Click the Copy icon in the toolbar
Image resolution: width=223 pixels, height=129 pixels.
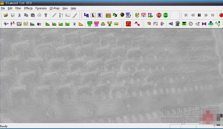(26, 15)
